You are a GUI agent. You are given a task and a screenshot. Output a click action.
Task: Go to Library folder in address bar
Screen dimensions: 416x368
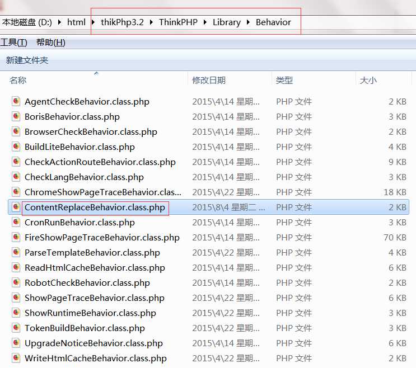tap(227, 22)
